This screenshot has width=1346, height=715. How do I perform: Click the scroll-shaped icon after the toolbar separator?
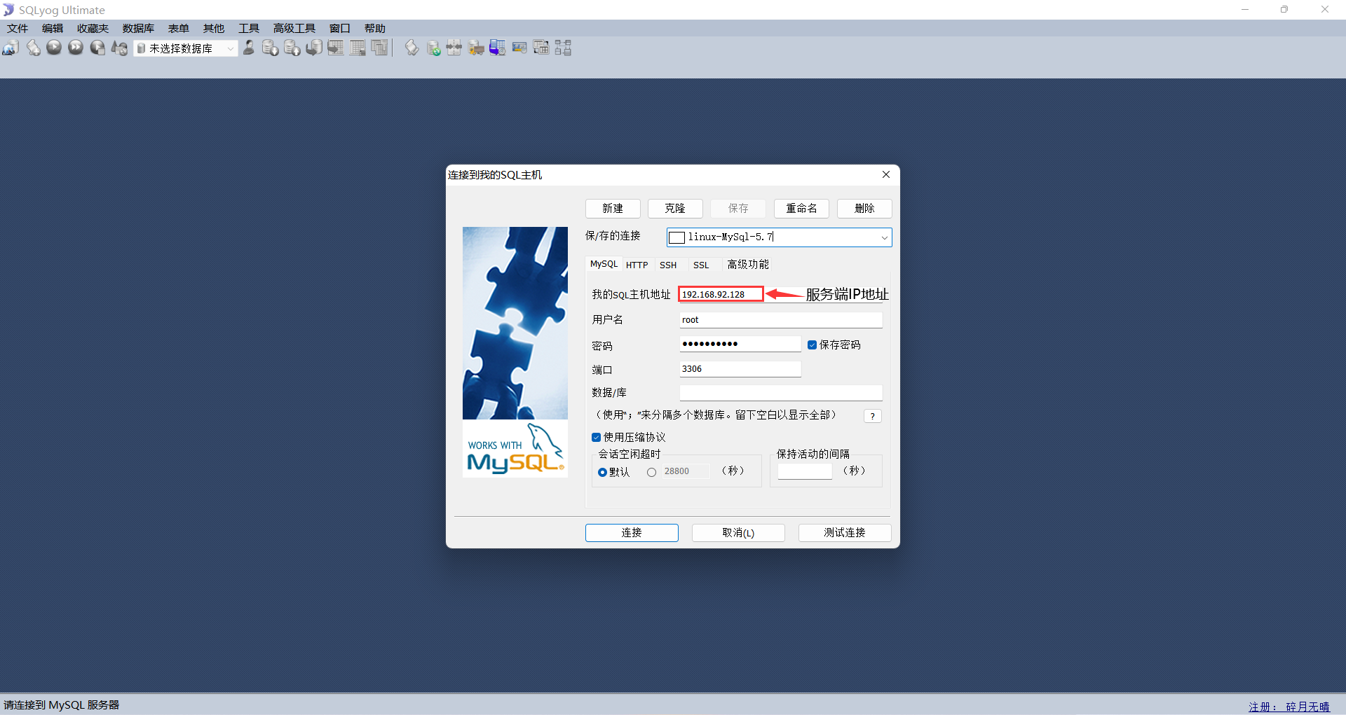(412, 48)
